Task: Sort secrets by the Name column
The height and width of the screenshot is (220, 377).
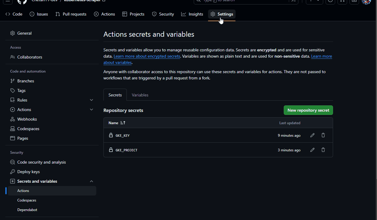Action: point(117,123)
